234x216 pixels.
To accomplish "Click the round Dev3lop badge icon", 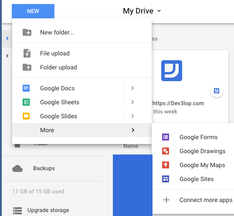I will [x=217, y=91].
